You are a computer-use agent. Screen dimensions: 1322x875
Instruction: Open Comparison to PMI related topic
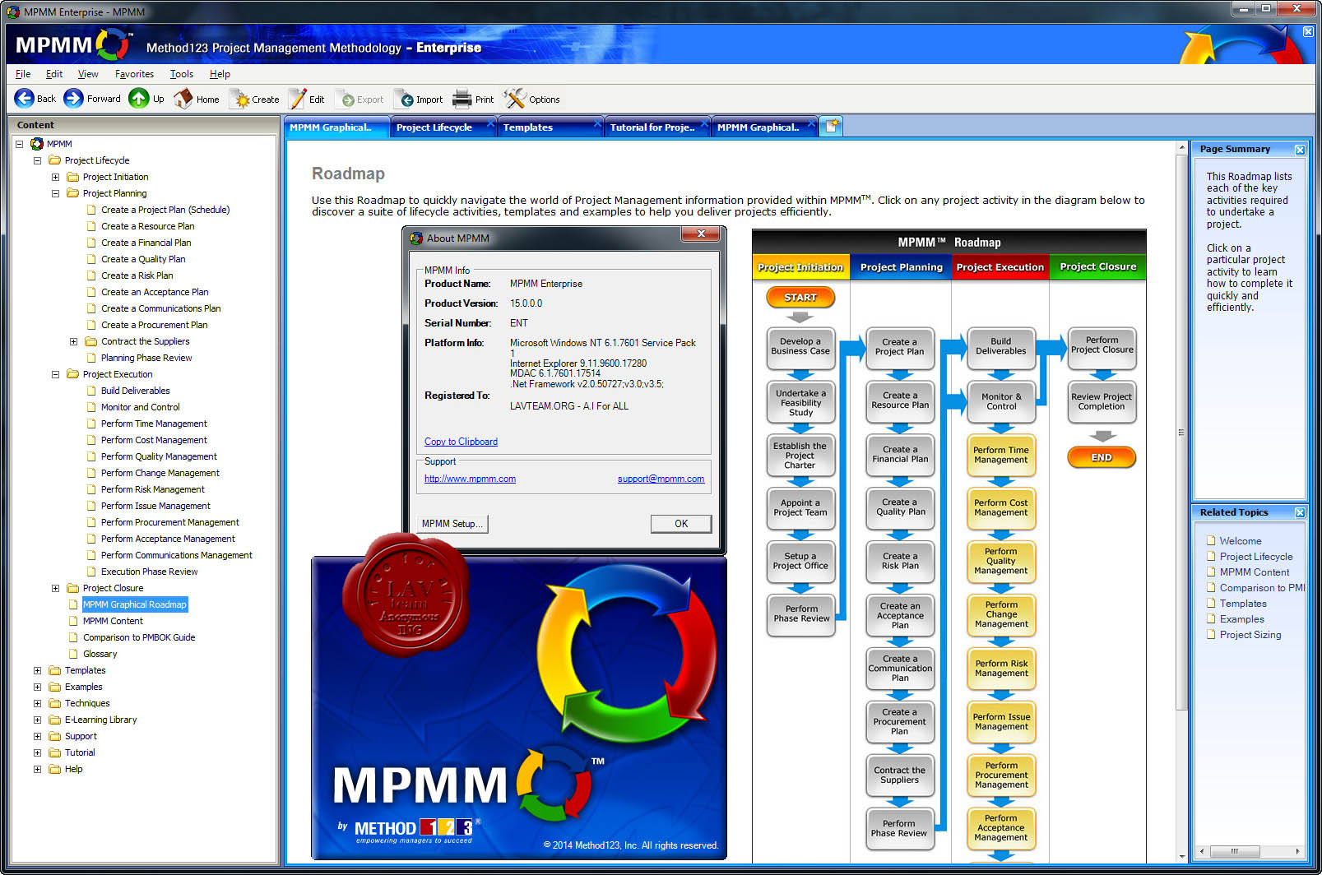[1262, 587]
